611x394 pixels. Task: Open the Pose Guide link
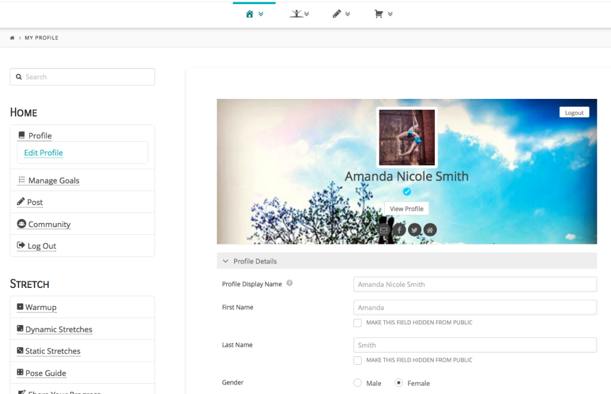click(45, 373)
